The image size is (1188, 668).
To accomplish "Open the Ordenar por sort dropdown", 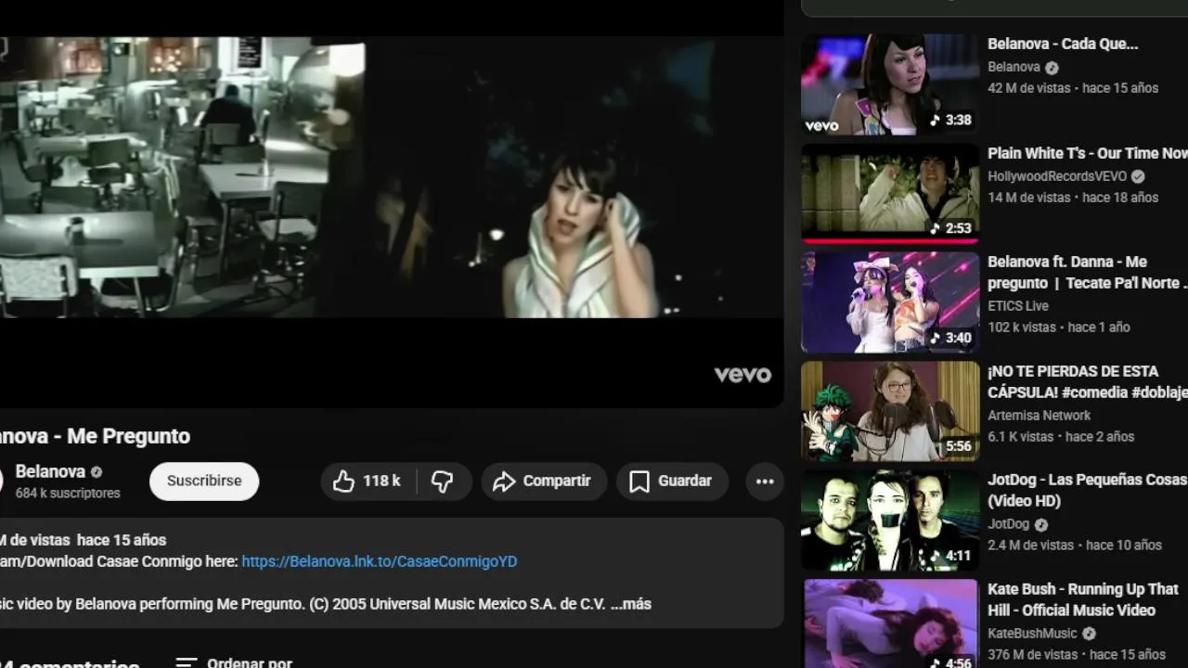I will coord(234,662).
